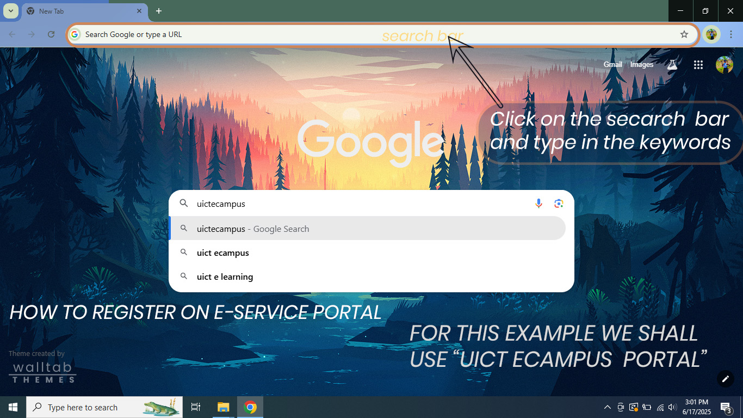
Task: Open the Windows Start menu
Action: pos(11,407)
